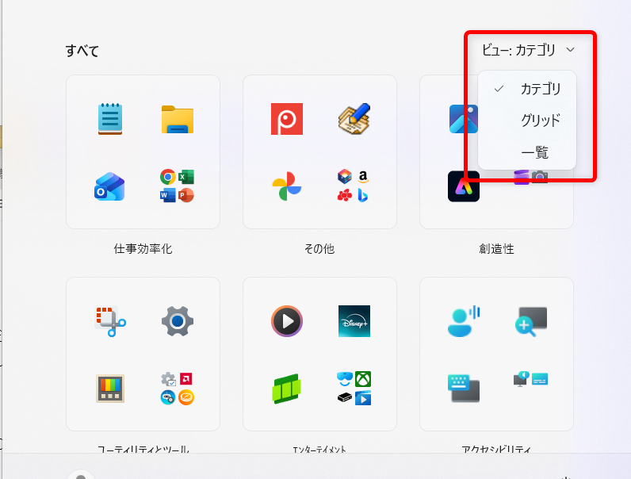Choose グリッド view from the menu
The width and height of the screenshot is (631, 479).
(x=527, y=120)
